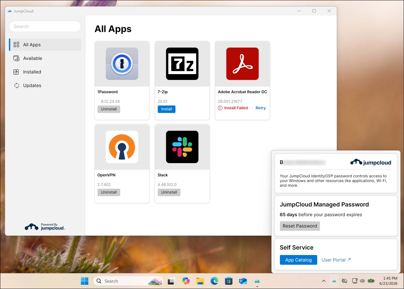
Task: Click the Reset Password button
Action: click(300, 226)
